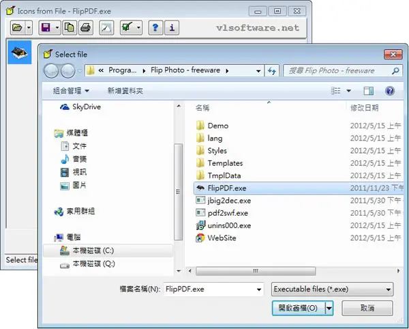
Task: Click the Open file icon in Icons from File toolbar
Action: tap(18, 27)
